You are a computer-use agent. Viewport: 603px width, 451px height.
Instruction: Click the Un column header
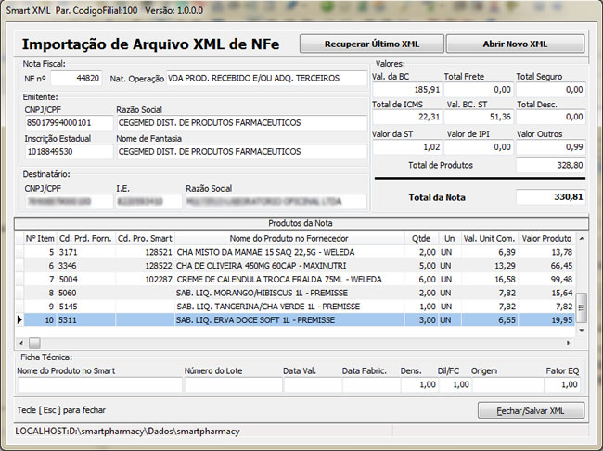pos(450,238)
